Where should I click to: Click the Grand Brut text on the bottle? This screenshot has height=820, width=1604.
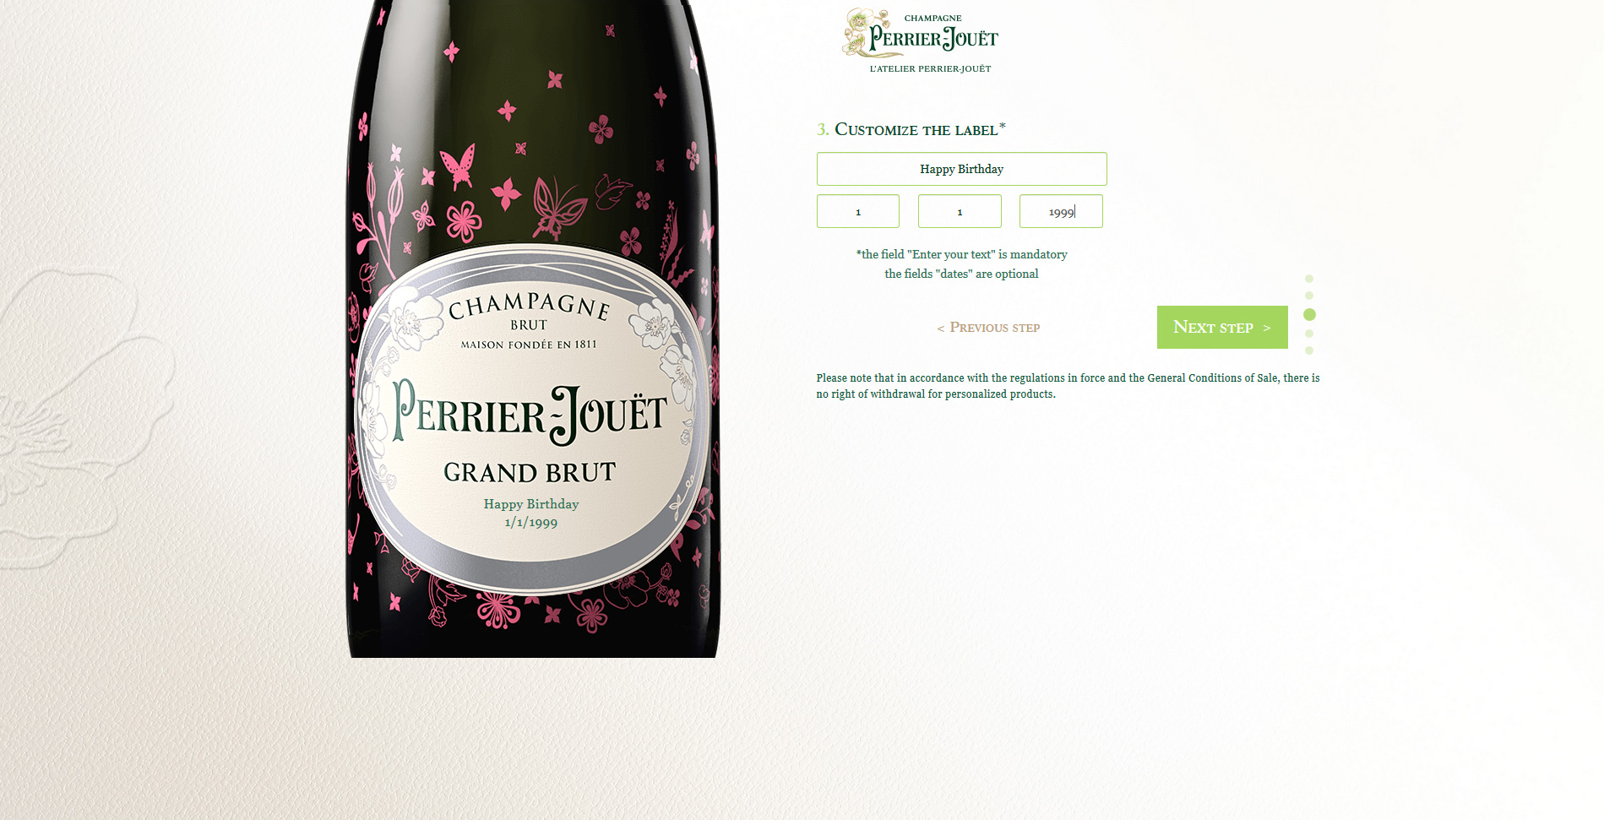530,472
